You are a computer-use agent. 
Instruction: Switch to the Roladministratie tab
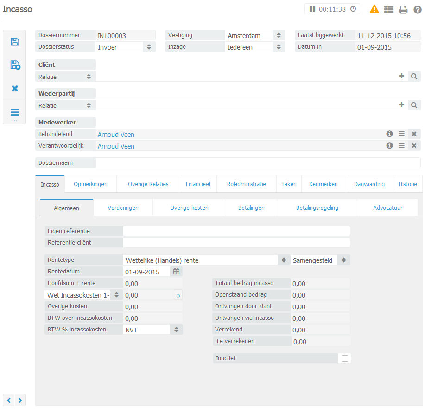(x=247, y=184)
